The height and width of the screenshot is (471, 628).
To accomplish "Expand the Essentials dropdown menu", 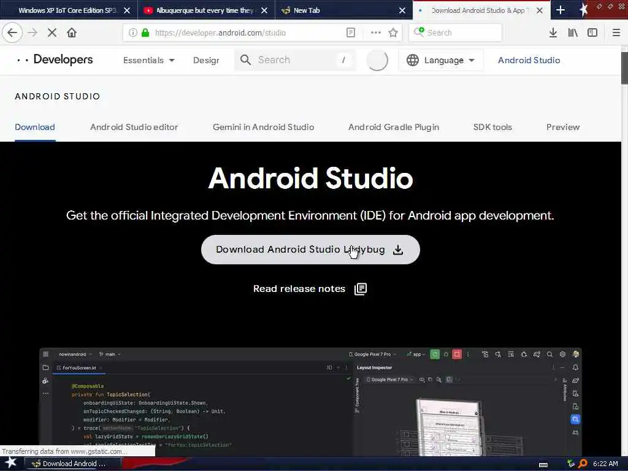I will 148,60.
